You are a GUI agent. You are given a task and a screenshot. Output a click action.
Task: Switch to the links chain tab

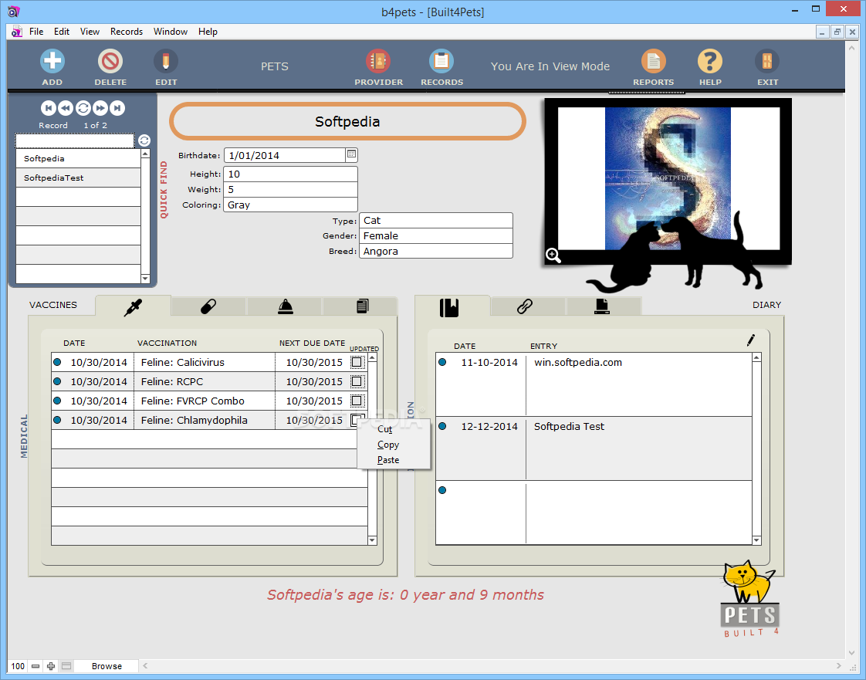[x=525, y=306]
